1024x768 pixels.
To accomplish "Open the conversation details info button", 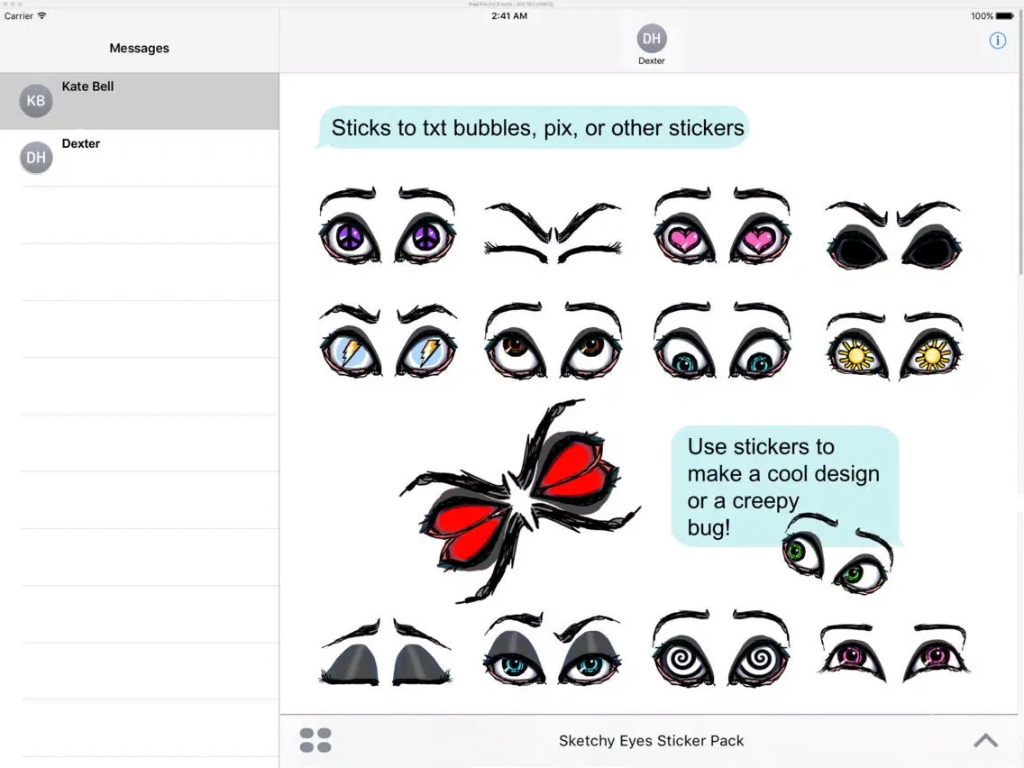I will (x=997, y=41).
